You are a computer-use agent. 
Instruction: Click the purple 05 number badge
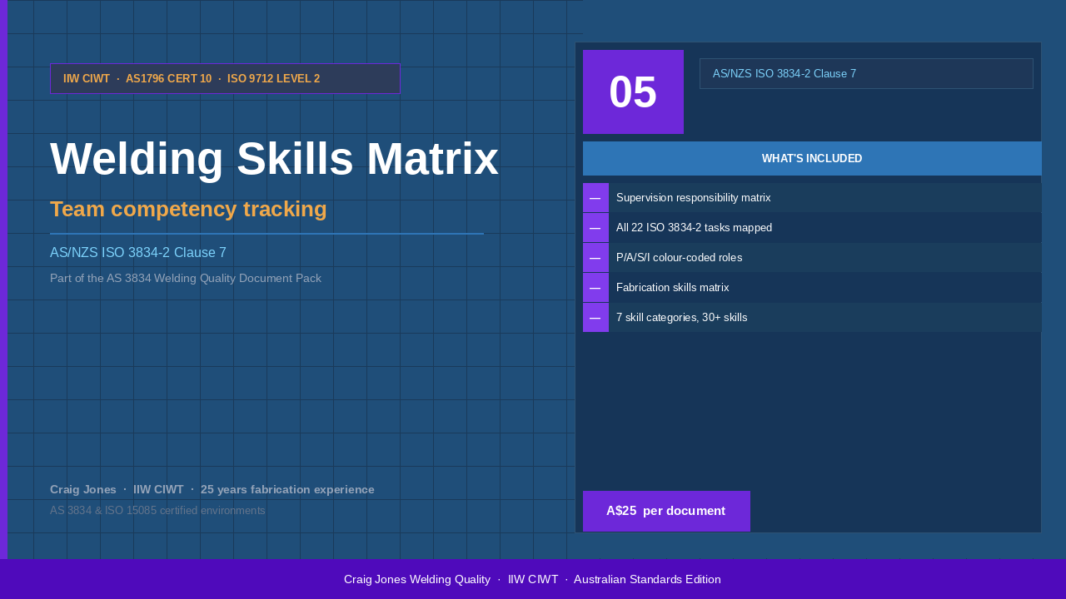click(x=633, y=92)
